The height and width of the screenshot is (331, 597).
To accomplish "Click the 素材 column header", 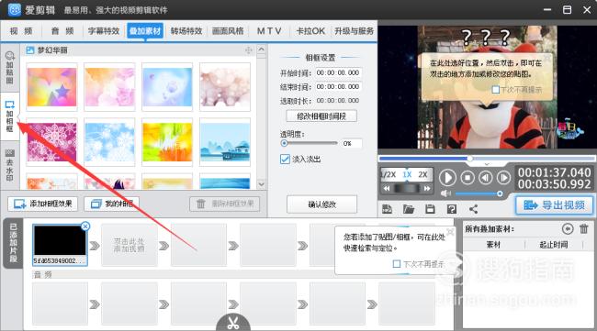I will pos(494,245).
